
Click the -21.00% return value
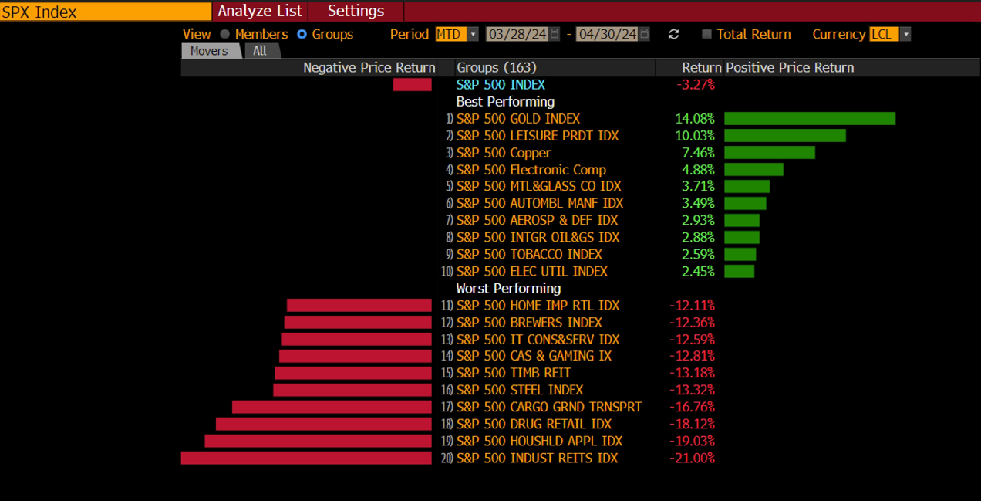[x=692, y=458]
